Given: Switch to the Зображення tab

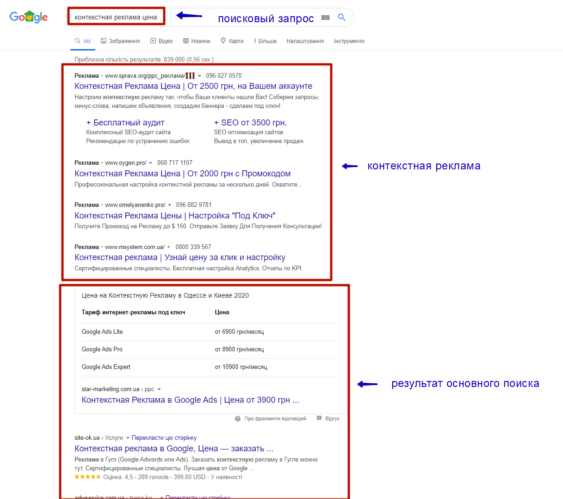Looking at the screenshot, I should pos(120,41).
